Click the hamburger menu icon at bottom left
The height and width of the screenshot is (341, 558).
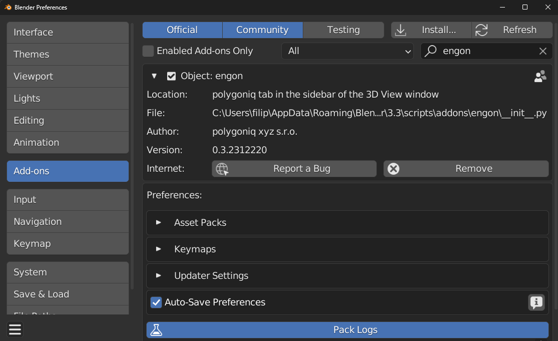pyautogui.click(x=15, y=329)
